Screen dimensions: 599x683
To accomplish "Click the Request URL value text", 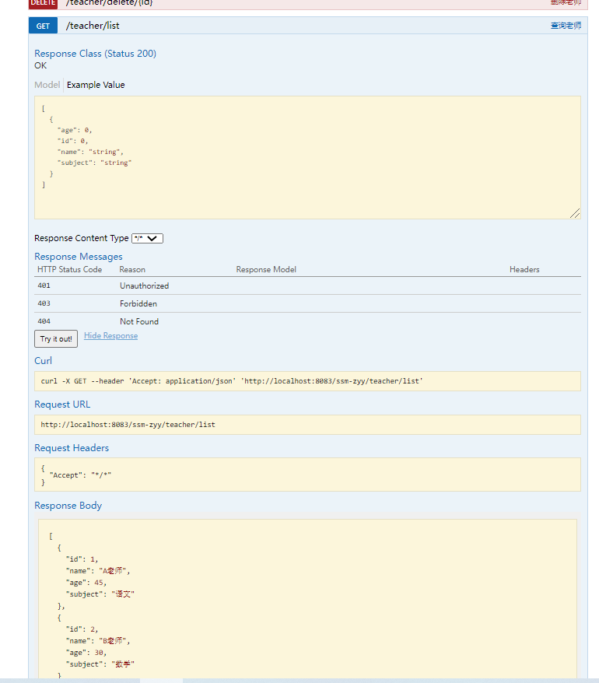I will pyautogui.click(x=128, y=425).
